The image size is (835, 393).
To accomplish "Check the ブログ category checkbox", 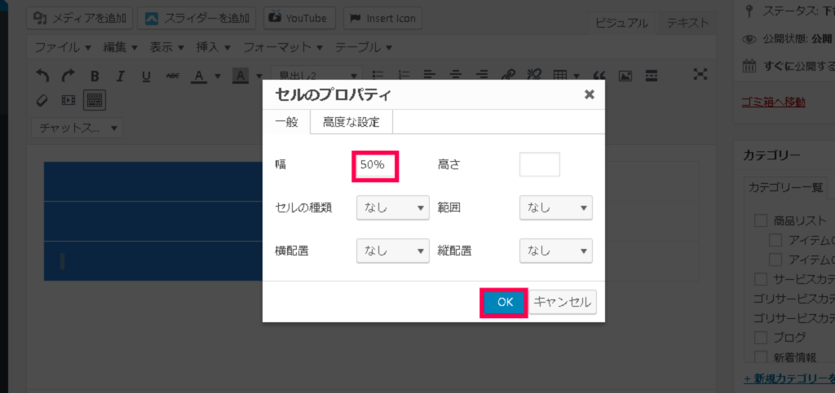I will 761,337.
